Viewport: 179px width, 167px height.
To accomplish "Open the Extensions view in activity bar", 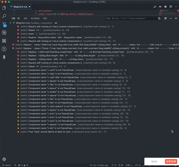I will tap(4, 41).
